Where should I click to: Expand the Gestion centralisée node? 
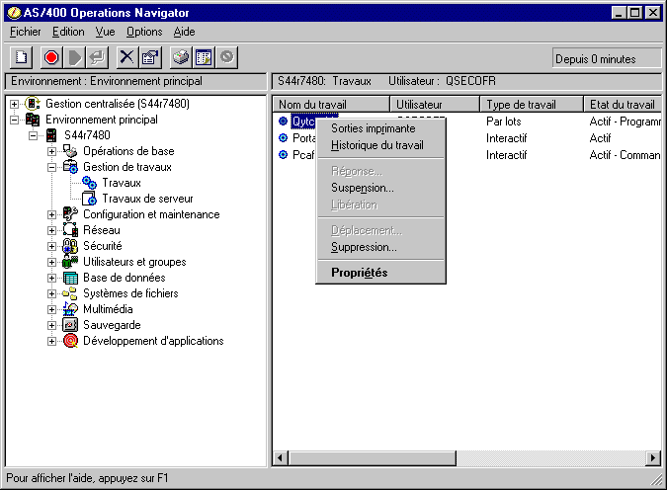click(14, 104)
